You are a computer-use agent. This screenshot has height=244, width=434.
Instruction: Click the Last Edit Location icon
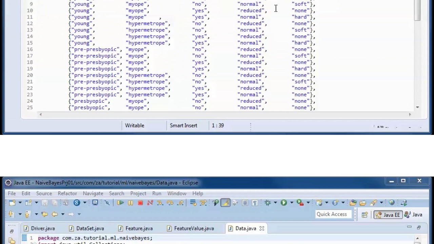point(44,214)
